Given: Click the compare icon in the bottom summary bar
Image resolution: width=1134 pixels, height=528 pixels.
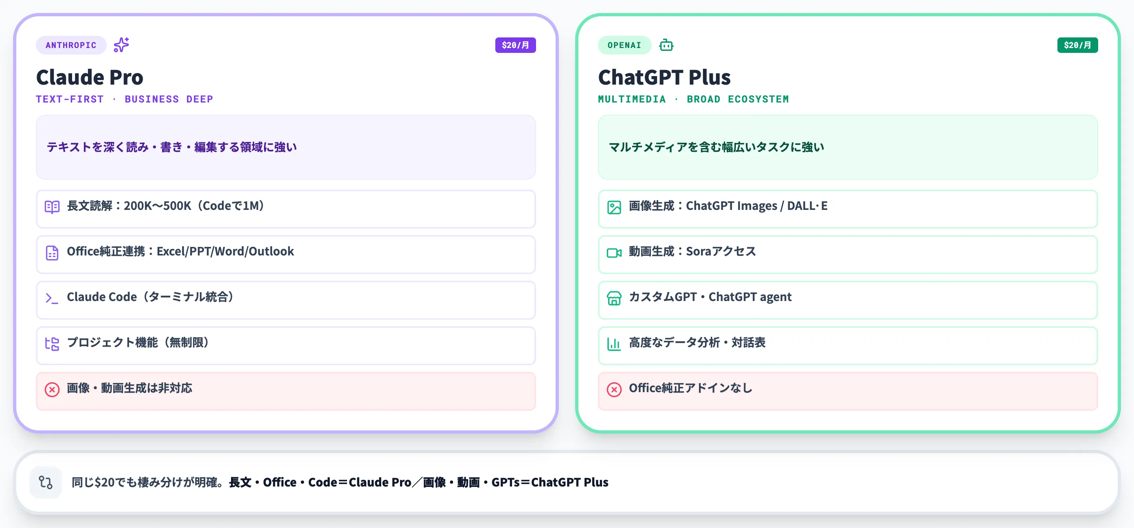Looking at the screenshot, I should click(x=45, y=482).
